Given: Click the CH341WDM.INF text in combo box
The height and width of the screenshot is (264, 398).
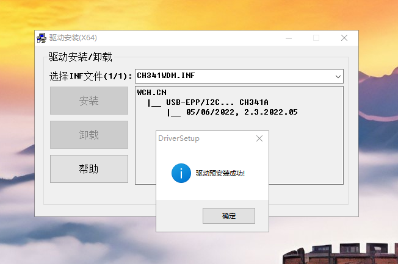Looking at the screenshot, I should 166,76.
